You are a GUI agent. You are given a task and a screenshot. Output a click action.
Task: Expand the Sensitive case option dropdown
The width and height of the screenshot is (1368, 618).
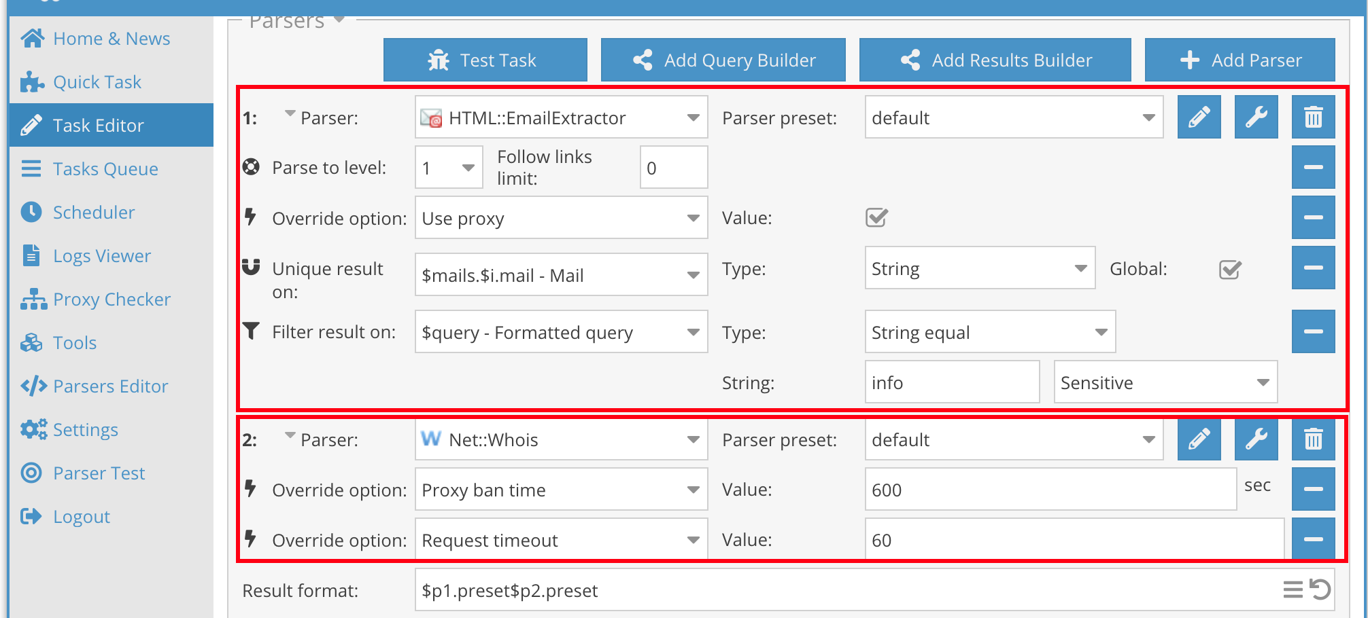[1165, 382]
